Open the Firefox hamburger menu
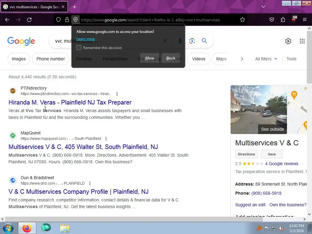The width and height of the screenshot is (312, 234). coord(305,20)
